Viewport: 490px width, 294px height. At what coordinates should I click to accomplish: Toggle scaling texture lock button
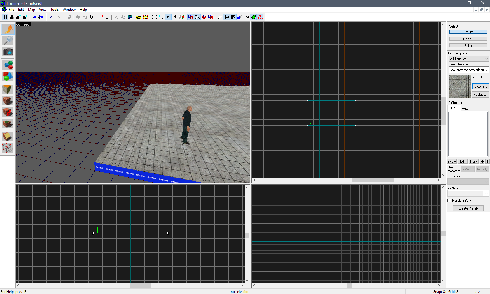click(x=175, y=17)
